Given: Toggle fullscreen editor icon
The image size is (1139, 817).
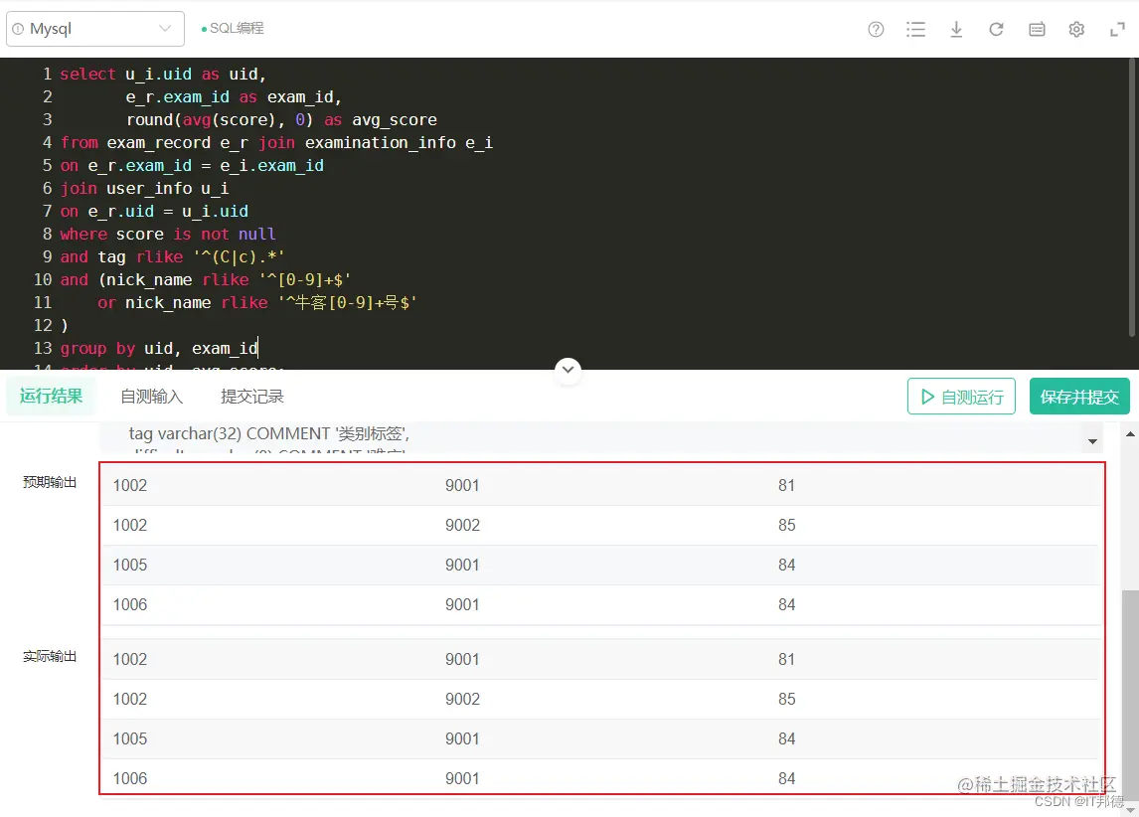Looking at the screenshot, I should pos(1117,29).
